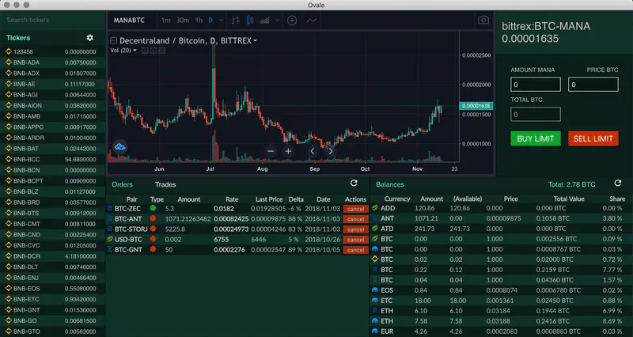Click the AMOUNT MANA input field
This screenshot has height=337, width=633.
point(536,85)
